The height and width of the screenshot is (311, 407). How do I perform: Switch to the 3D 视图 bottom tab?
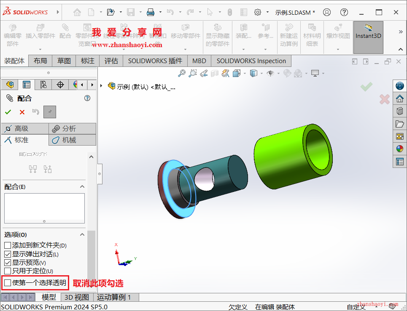pyautogui.click(x=77, y=297)
